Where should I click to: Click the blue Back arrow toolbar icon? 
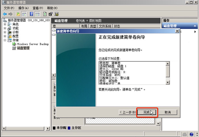click(x=5, y=14)
